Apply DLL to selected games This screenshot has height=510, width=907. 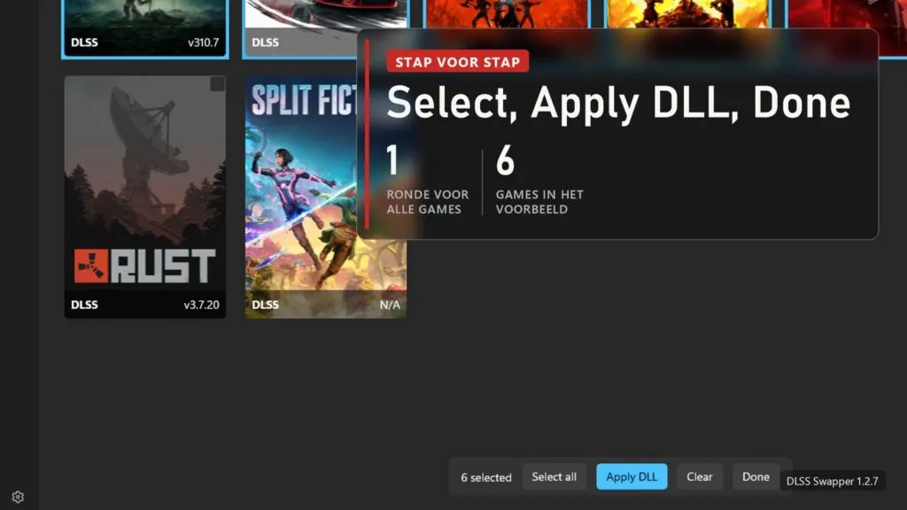coord(632,477)
